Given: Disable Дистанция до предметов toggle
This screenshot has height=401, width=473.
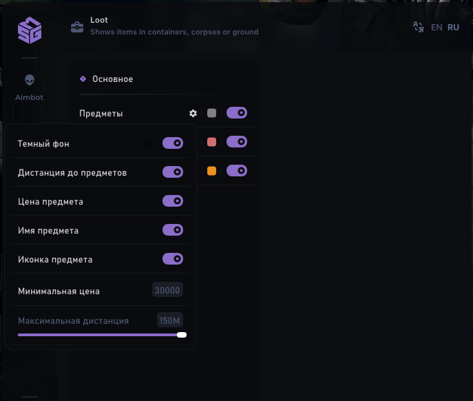Looking at the screenshot, I should point(173,172).
